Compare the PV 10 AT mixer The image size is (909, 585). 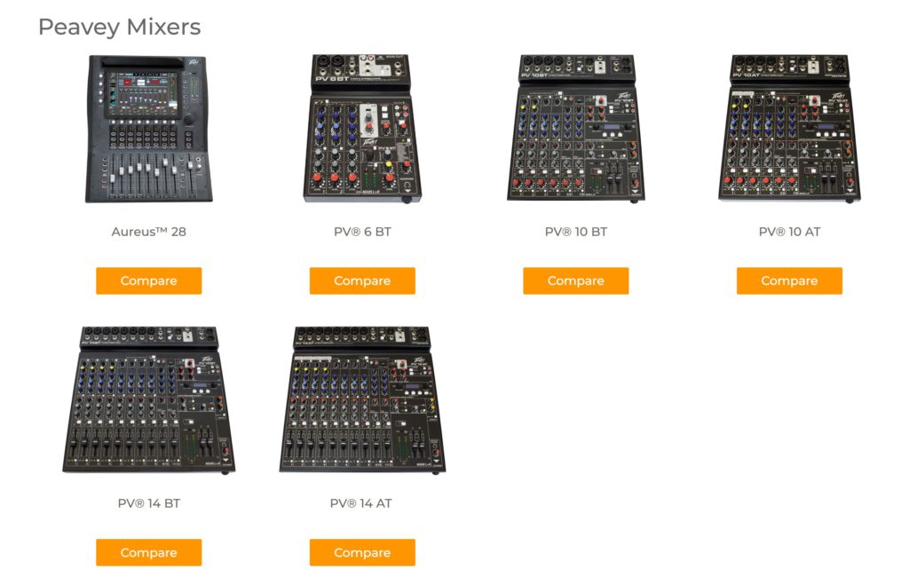pos(789,281)
